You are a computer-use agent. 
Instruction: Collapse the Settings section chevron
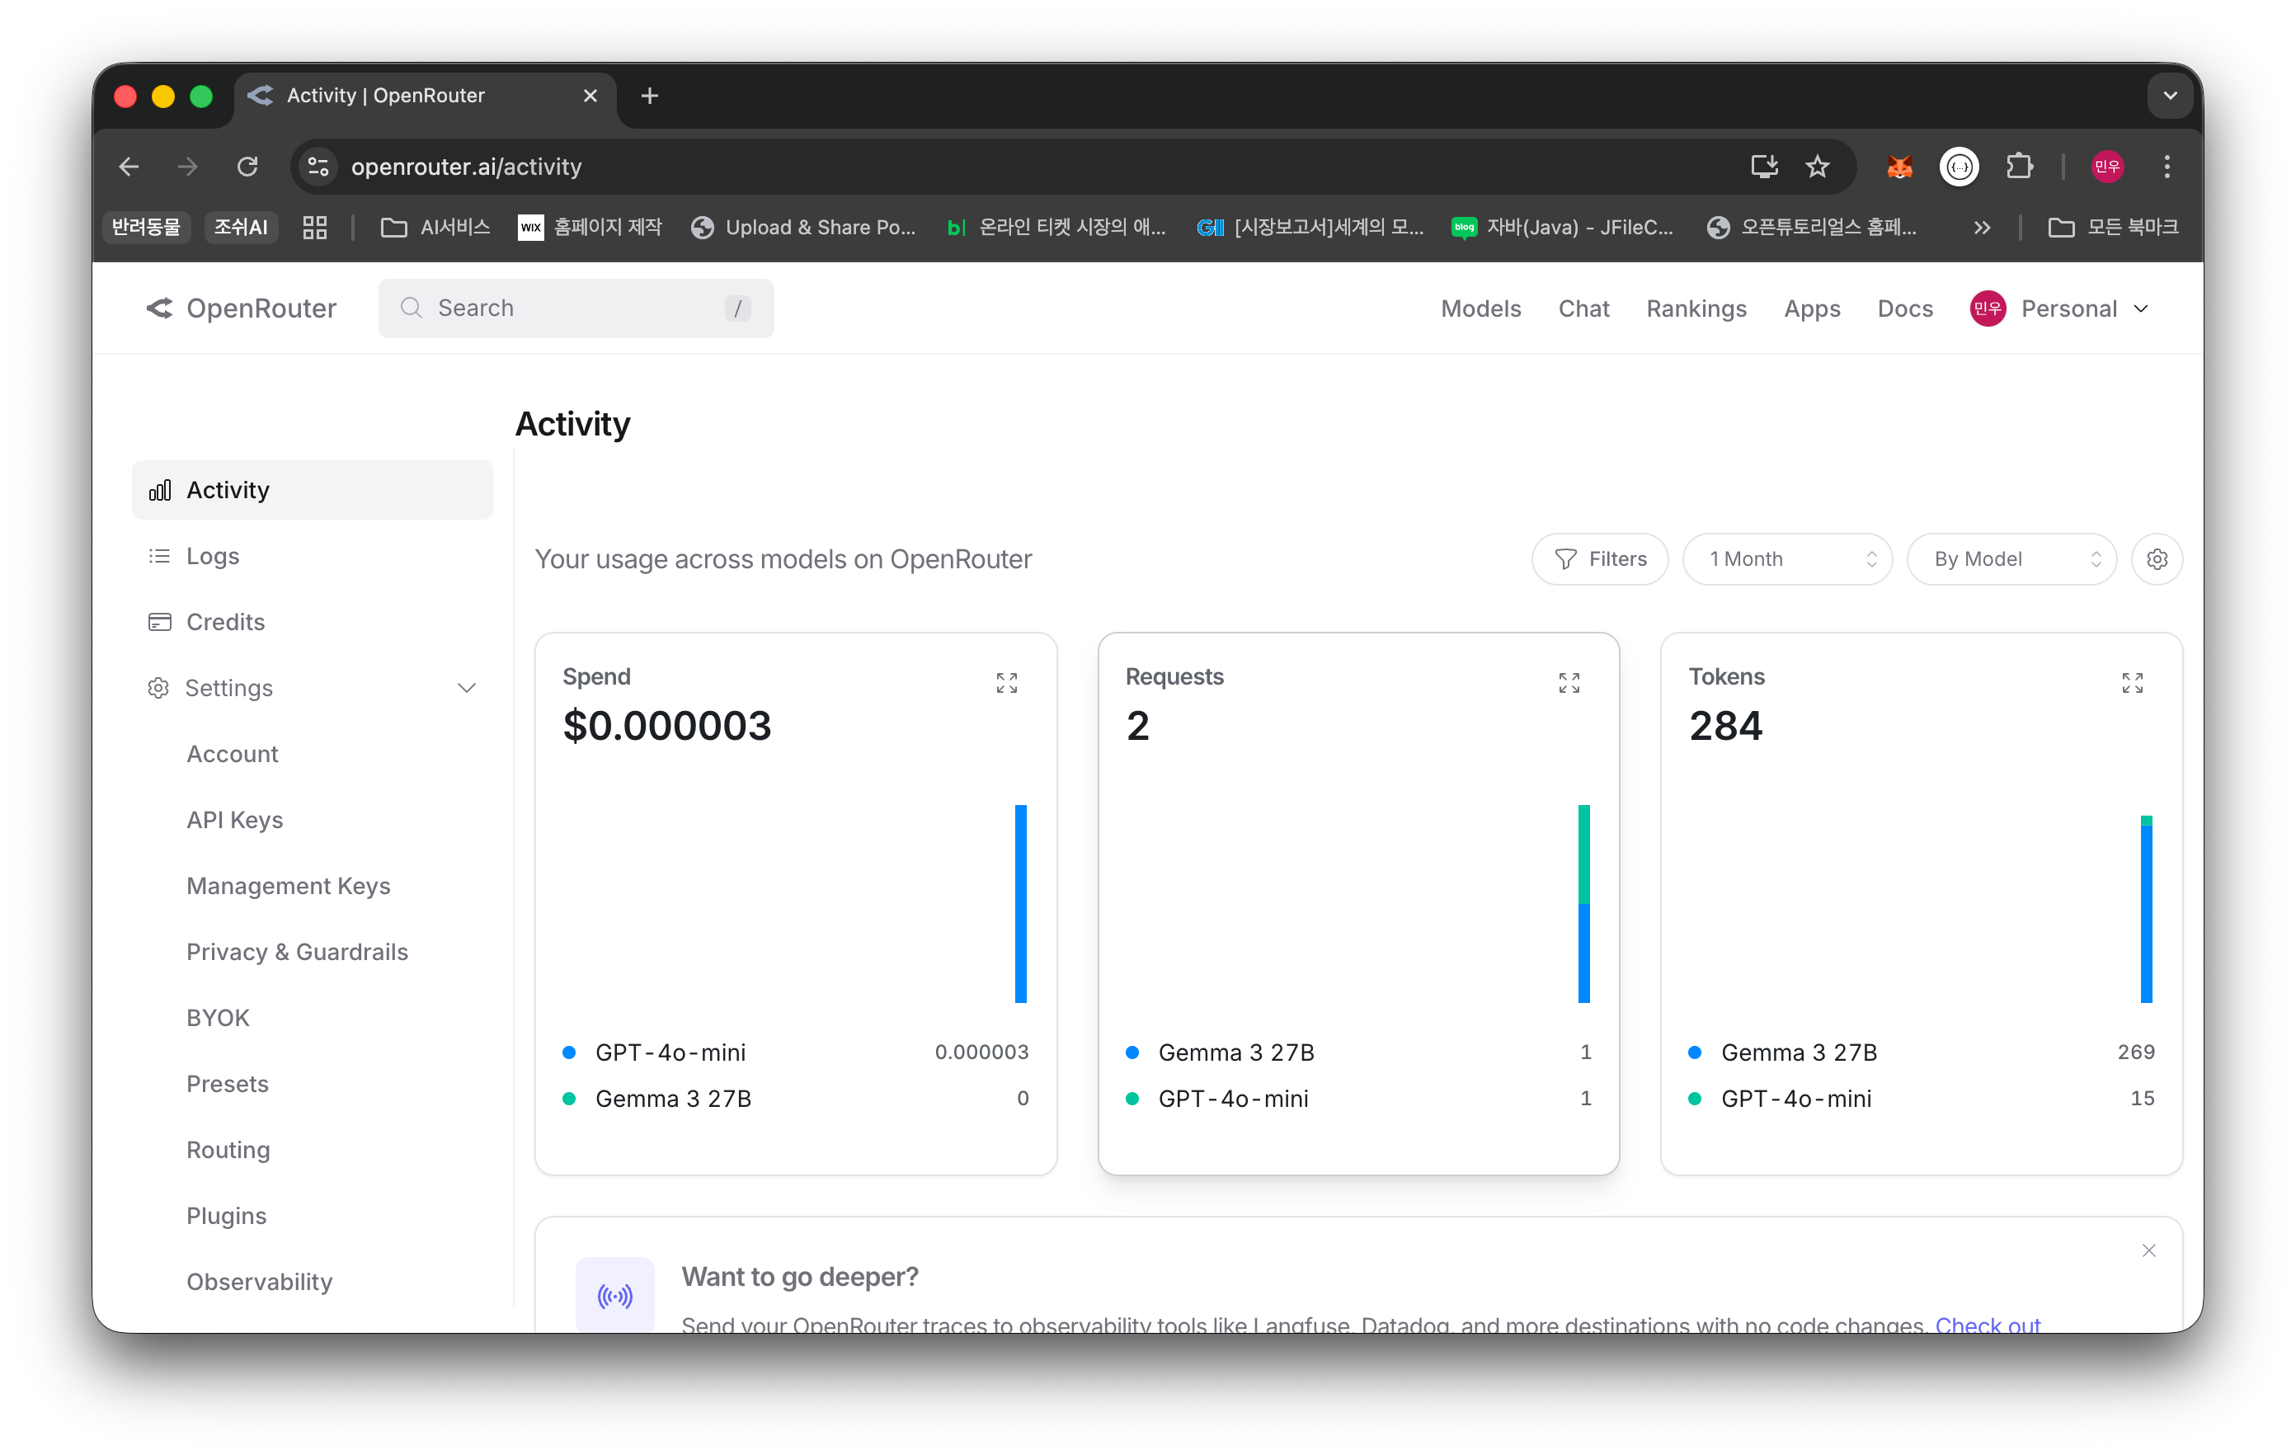pyautogui.click(x=466, y=687)
